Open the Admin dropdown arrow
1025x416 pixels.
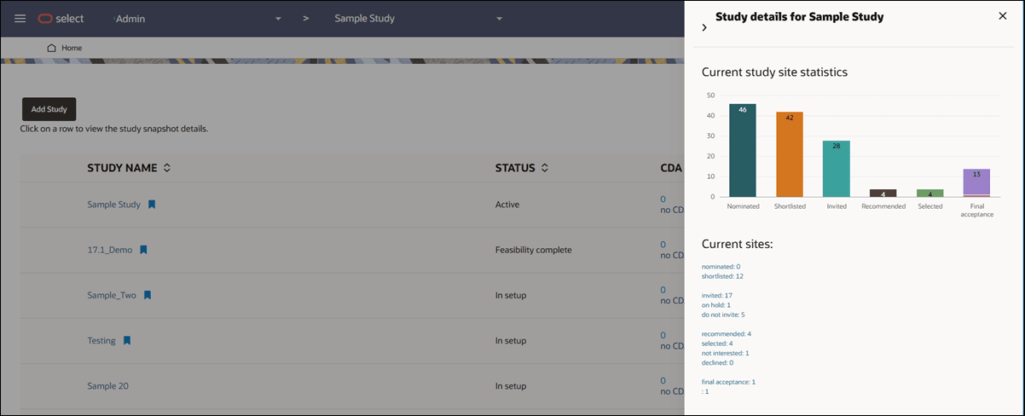click(278, 19)
